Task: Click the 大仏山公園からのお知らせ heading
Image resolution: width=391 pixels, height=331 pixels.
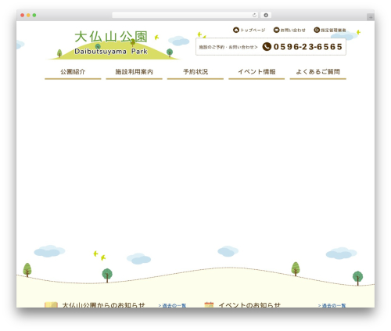Action: (103, 305)
